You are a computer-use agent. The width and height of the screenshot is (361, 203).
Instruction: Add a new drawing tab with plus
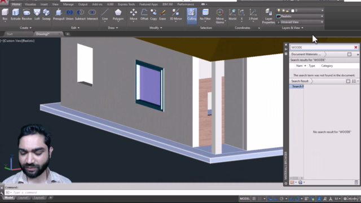pos(68,34)
